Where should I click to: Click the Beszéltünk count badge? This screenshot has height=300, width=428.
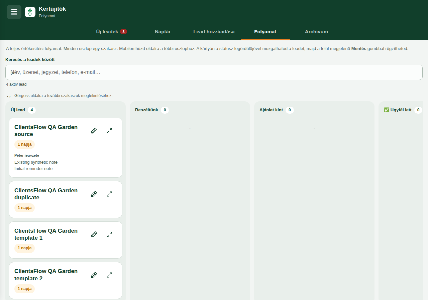[x=165, y=110]
